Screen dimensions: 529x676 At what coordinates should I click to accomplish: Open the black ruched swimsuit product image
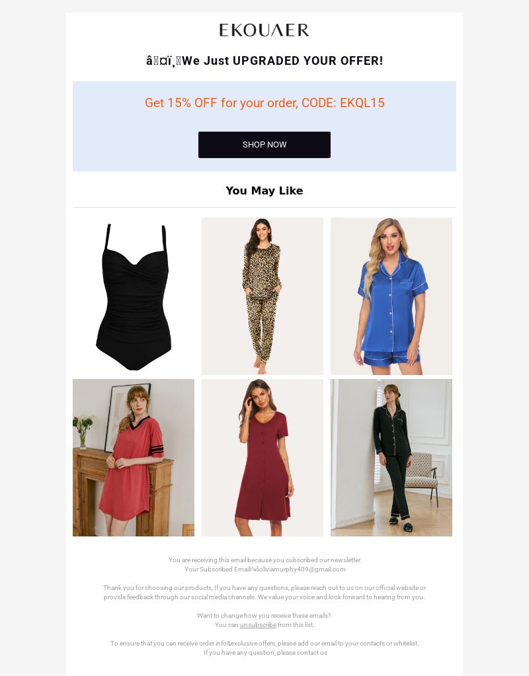pos(133,296)
